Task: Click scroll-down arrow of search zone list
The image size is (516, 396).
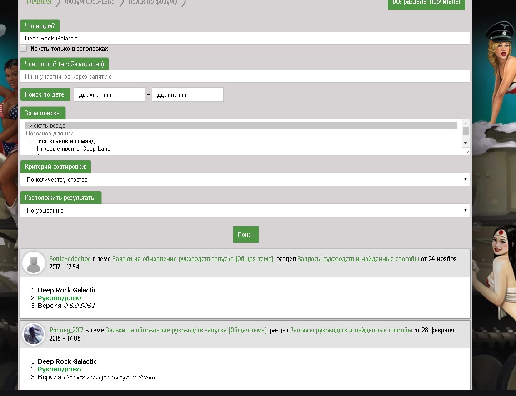Action: pos(466,143)
